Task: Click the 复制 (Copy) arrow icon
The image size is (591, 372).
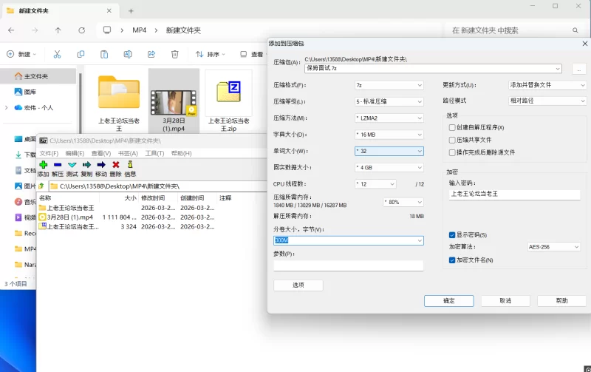Action: tap(86, 165)
